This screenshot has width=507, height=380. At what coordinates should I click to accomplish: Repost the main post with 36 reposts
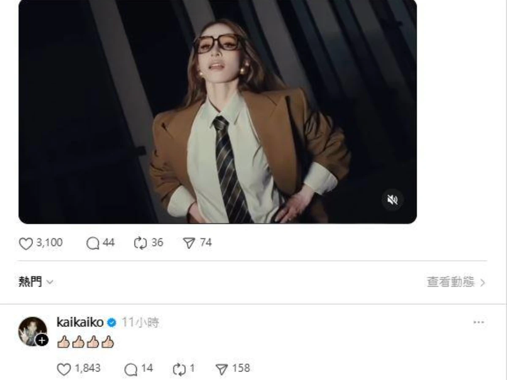[140, 243]
